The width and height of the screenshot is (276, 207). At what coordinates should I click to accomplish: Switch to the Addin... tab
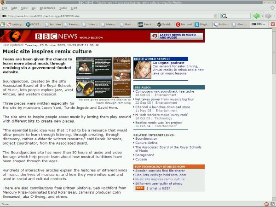(x=222, y=24)
